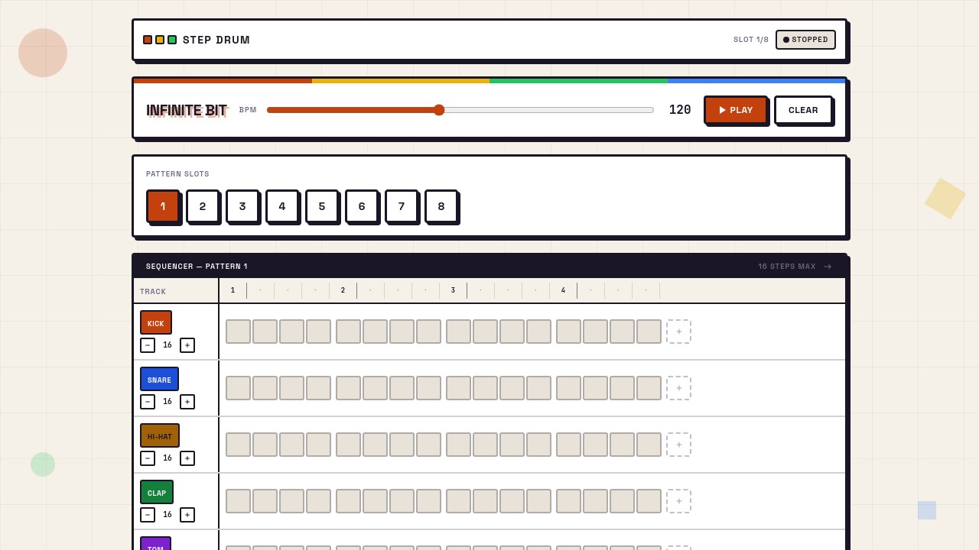Increase Snare track step count with plus

click(x=187, y=402)
